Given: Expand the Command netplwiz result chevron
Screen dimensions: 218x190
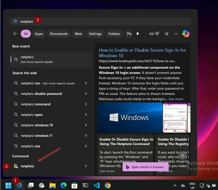Looking at the screenshot, I should pos(86,166).
